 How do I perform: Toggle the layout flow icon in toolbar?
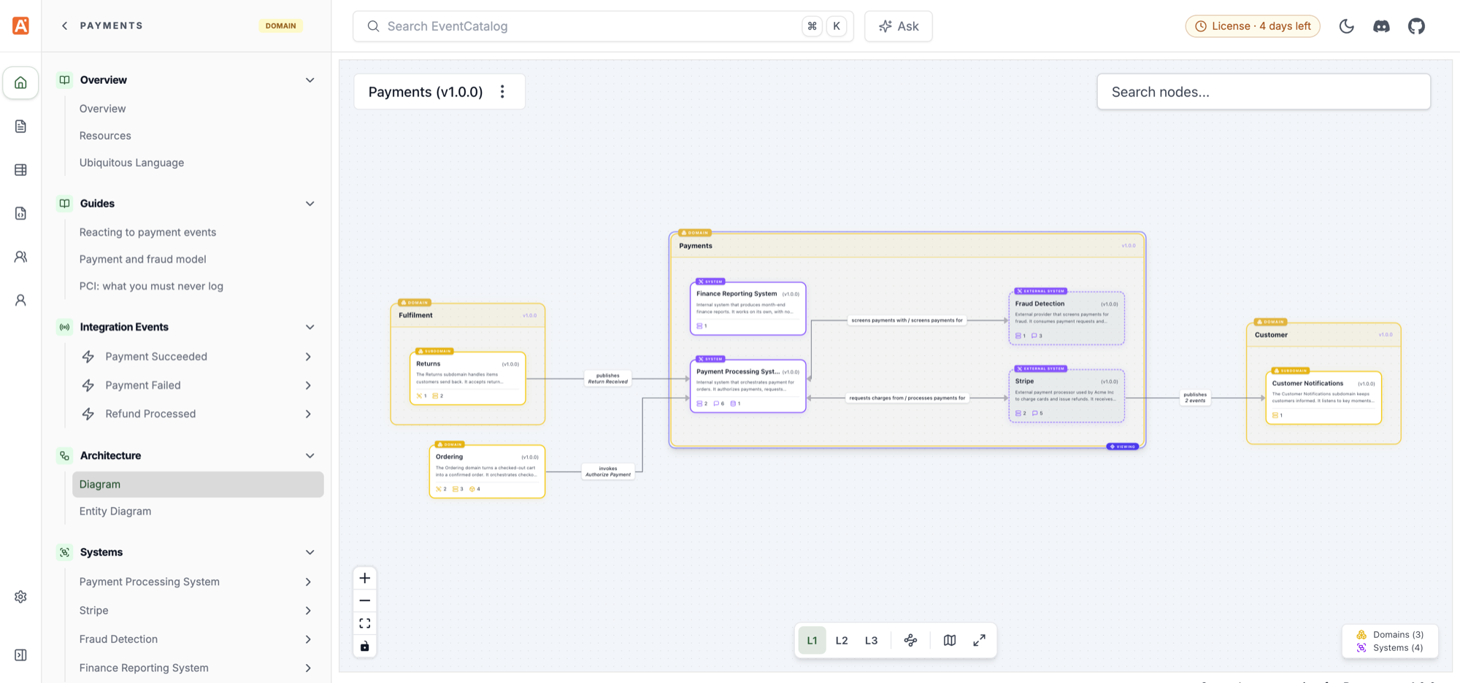[910, 641]
